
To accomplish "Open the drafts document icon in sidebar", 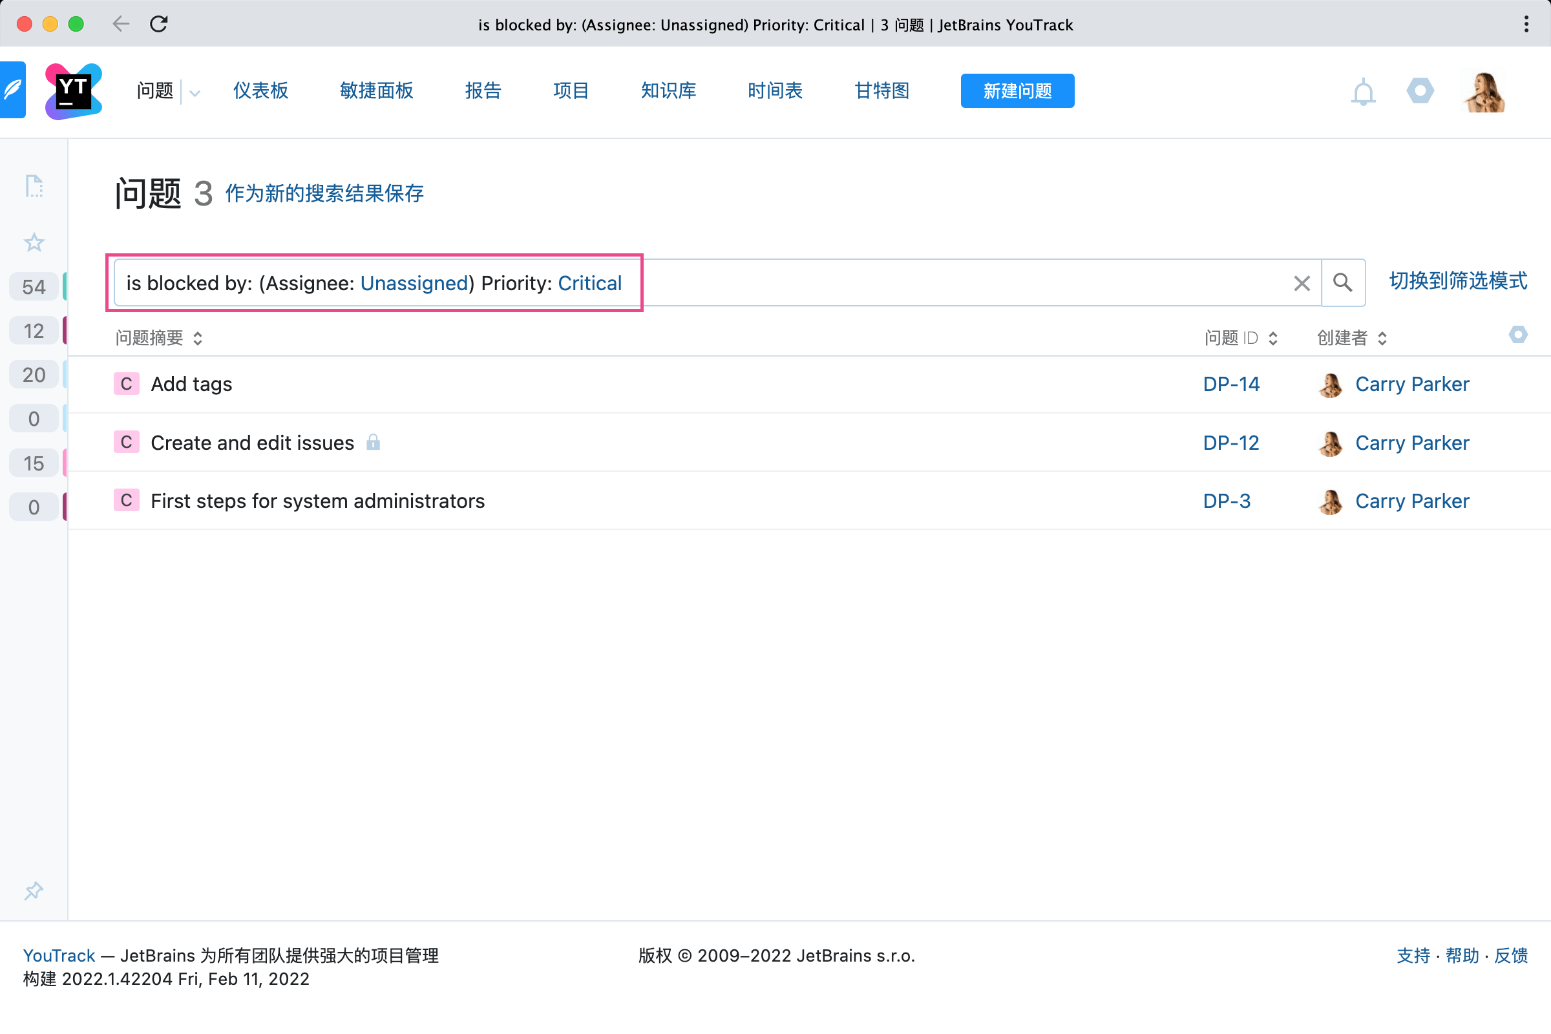I will click(x=34, y=187).
